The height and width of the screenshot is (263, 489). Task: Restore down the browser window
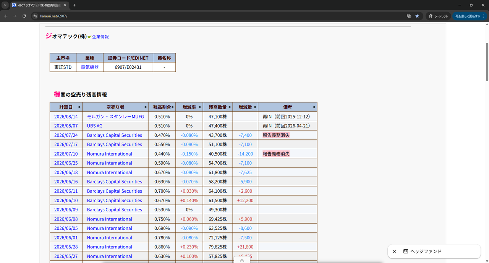471,5
